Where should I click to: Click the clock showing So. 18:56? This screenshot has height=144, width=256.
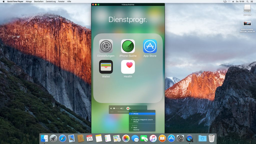240,1
